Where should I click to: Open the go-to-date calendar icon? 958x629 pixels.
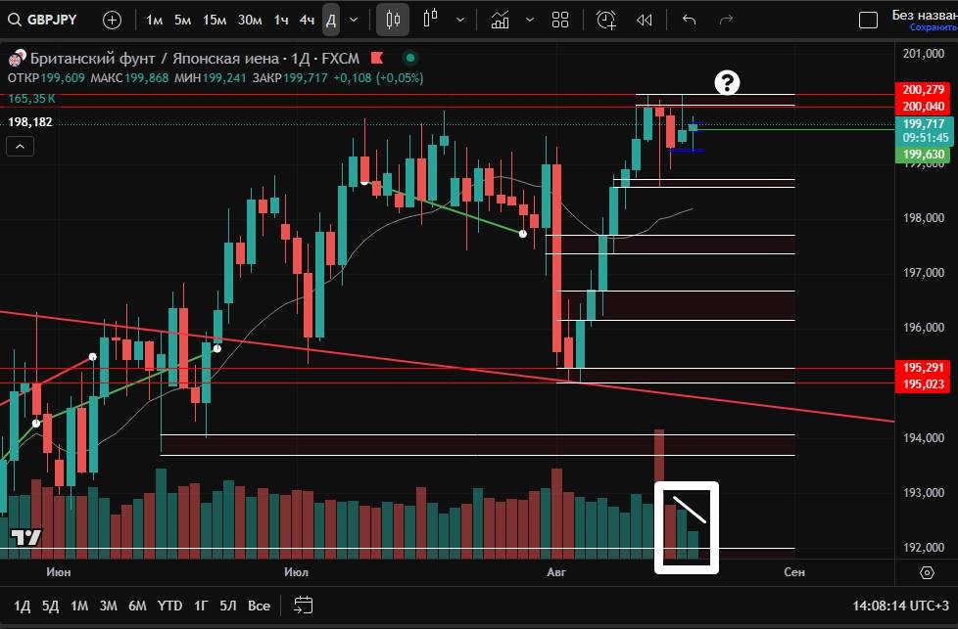pos(303,606)
